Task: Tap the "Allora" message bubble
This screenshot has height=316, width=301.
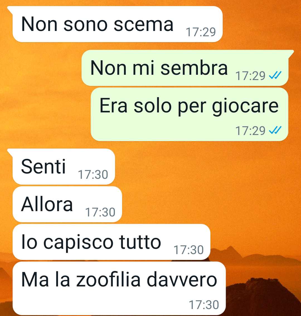Action: (67, 204)
